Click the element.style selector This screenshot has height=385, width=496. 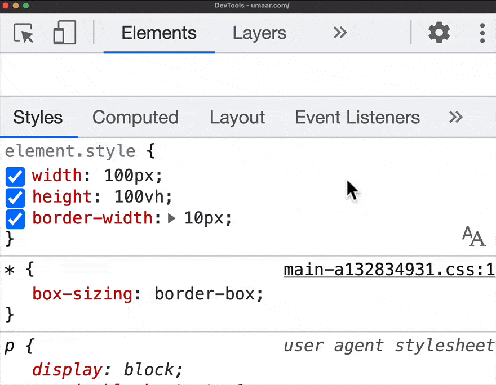[x=70, y=151]
